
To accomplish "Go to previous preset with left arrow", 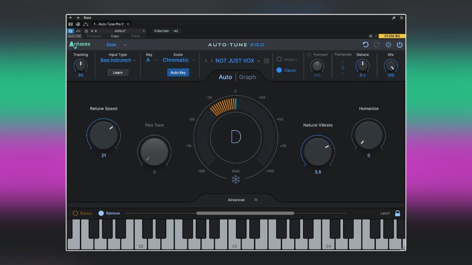I will [x=92, y=31].
